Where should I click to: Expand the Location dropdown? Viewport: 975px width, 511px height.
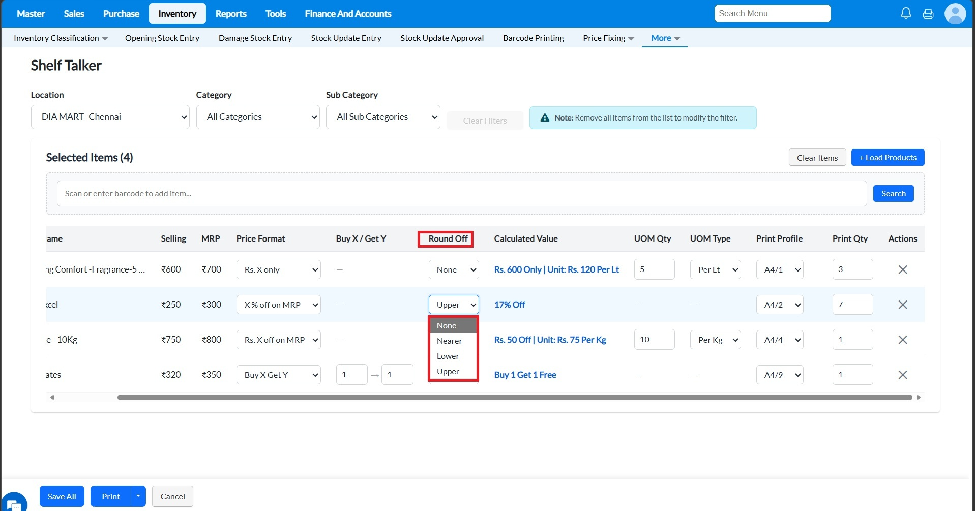coord(110,117)
